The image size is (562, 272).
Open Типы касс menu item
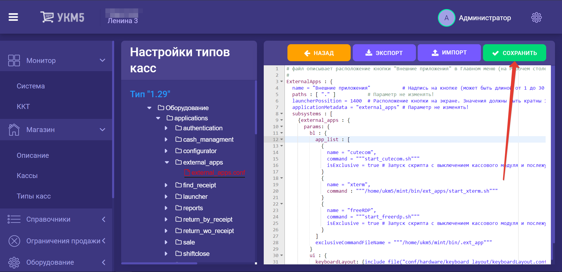coord(34,196)
